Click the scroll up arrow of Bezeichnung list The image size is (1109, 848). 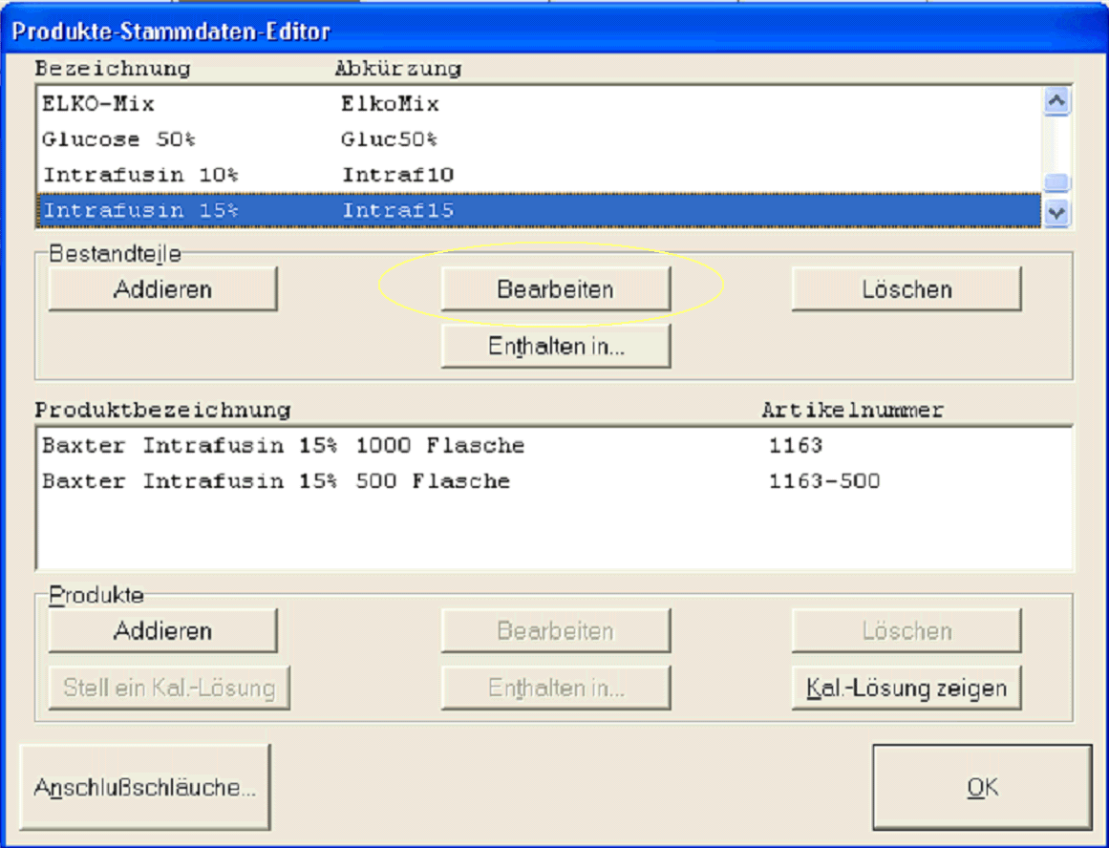(1056, 101)
